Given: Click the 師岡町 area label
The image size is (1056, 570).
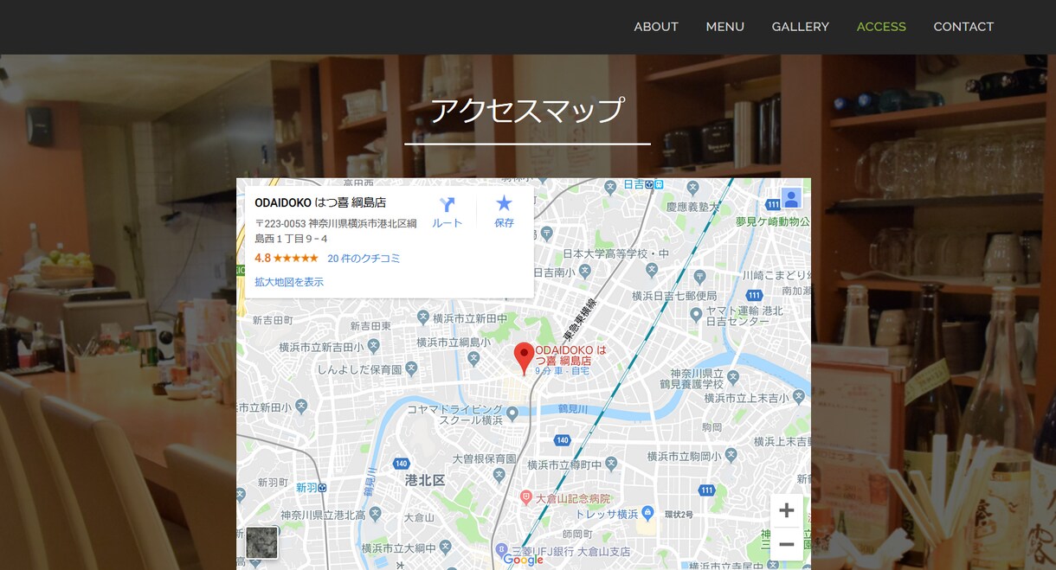Looking at the screenshot, I should [x=576, y=535].
